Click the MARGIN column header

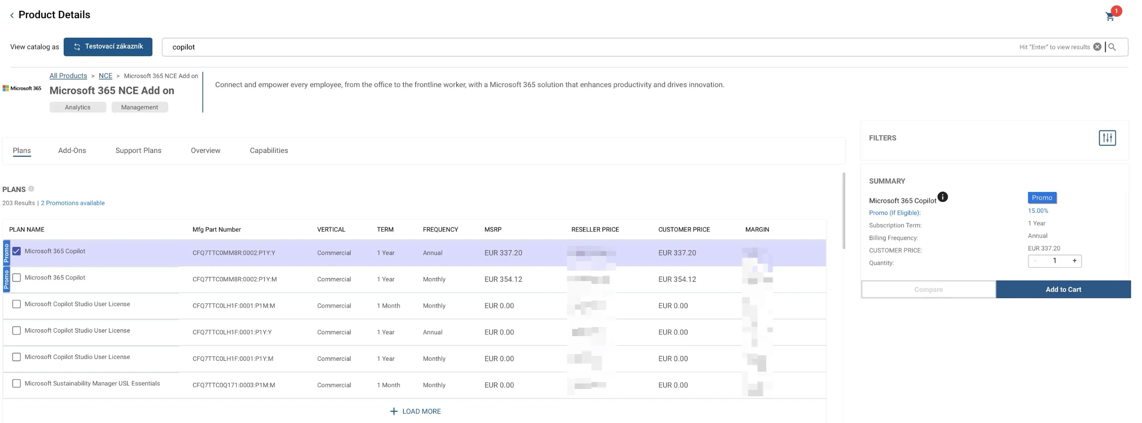(757, 229)
